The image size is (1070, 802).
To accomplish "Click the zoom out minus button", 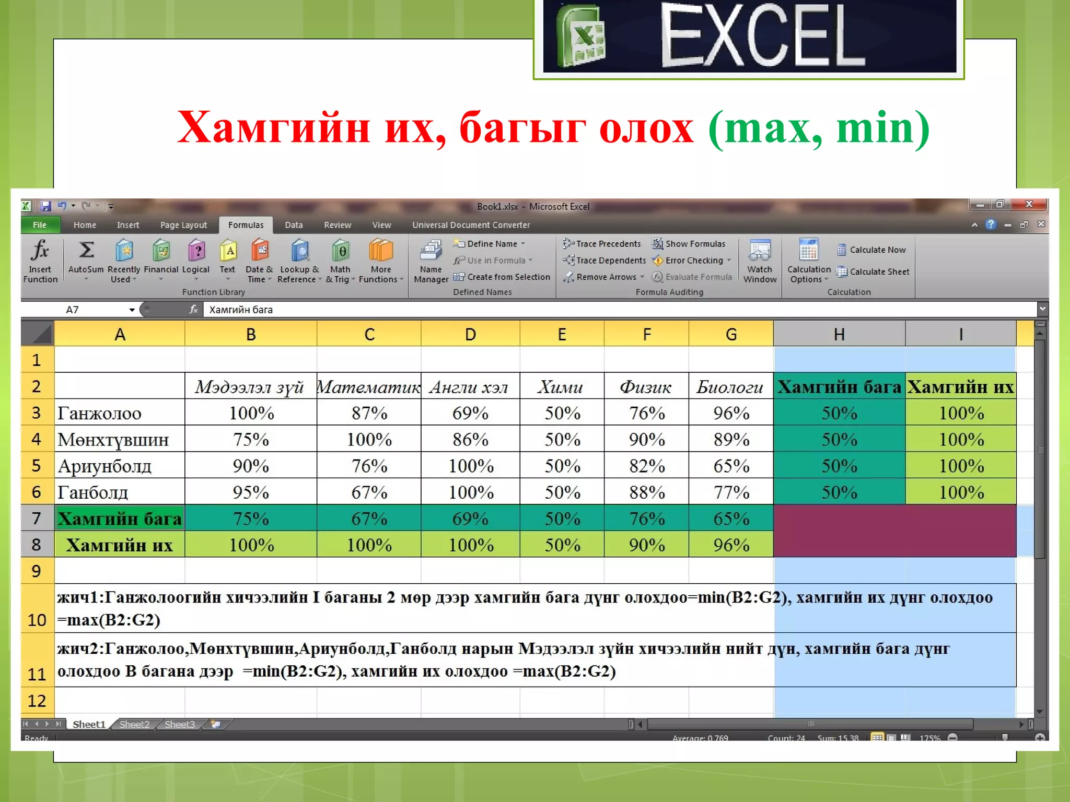I will click(952, 738).
